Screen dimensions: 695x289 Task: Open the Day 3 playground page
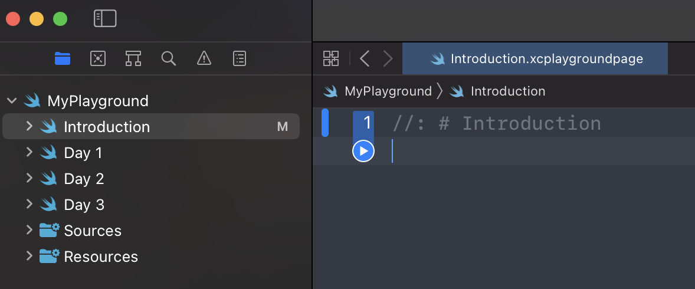pyautogui.click(x=84, y=205)
